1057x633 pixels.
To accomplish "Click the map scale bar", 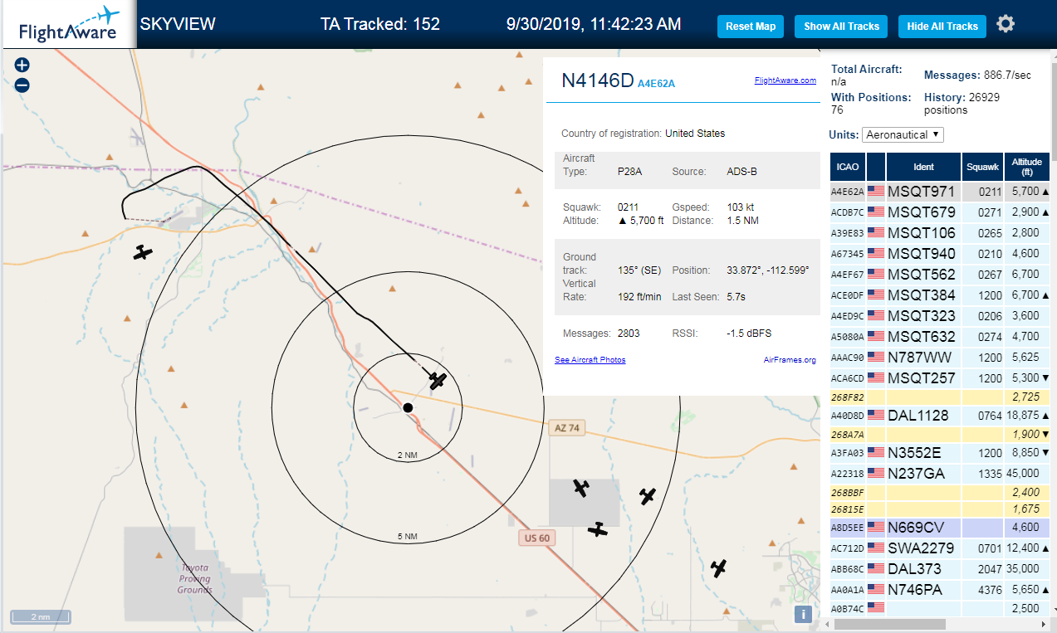I will point(41,616).
